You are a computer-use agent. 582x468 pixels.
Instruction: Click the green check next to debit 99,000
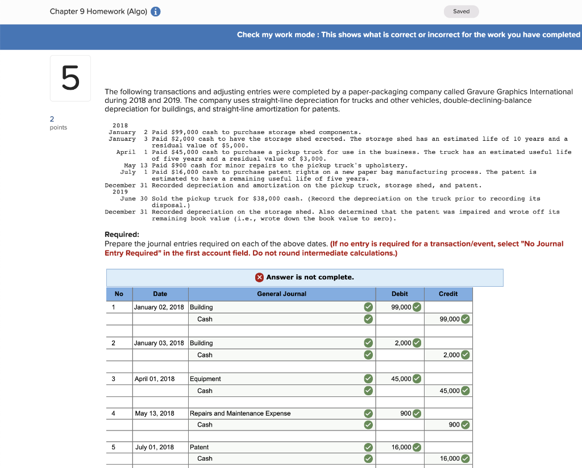click(x=417, y=307)
